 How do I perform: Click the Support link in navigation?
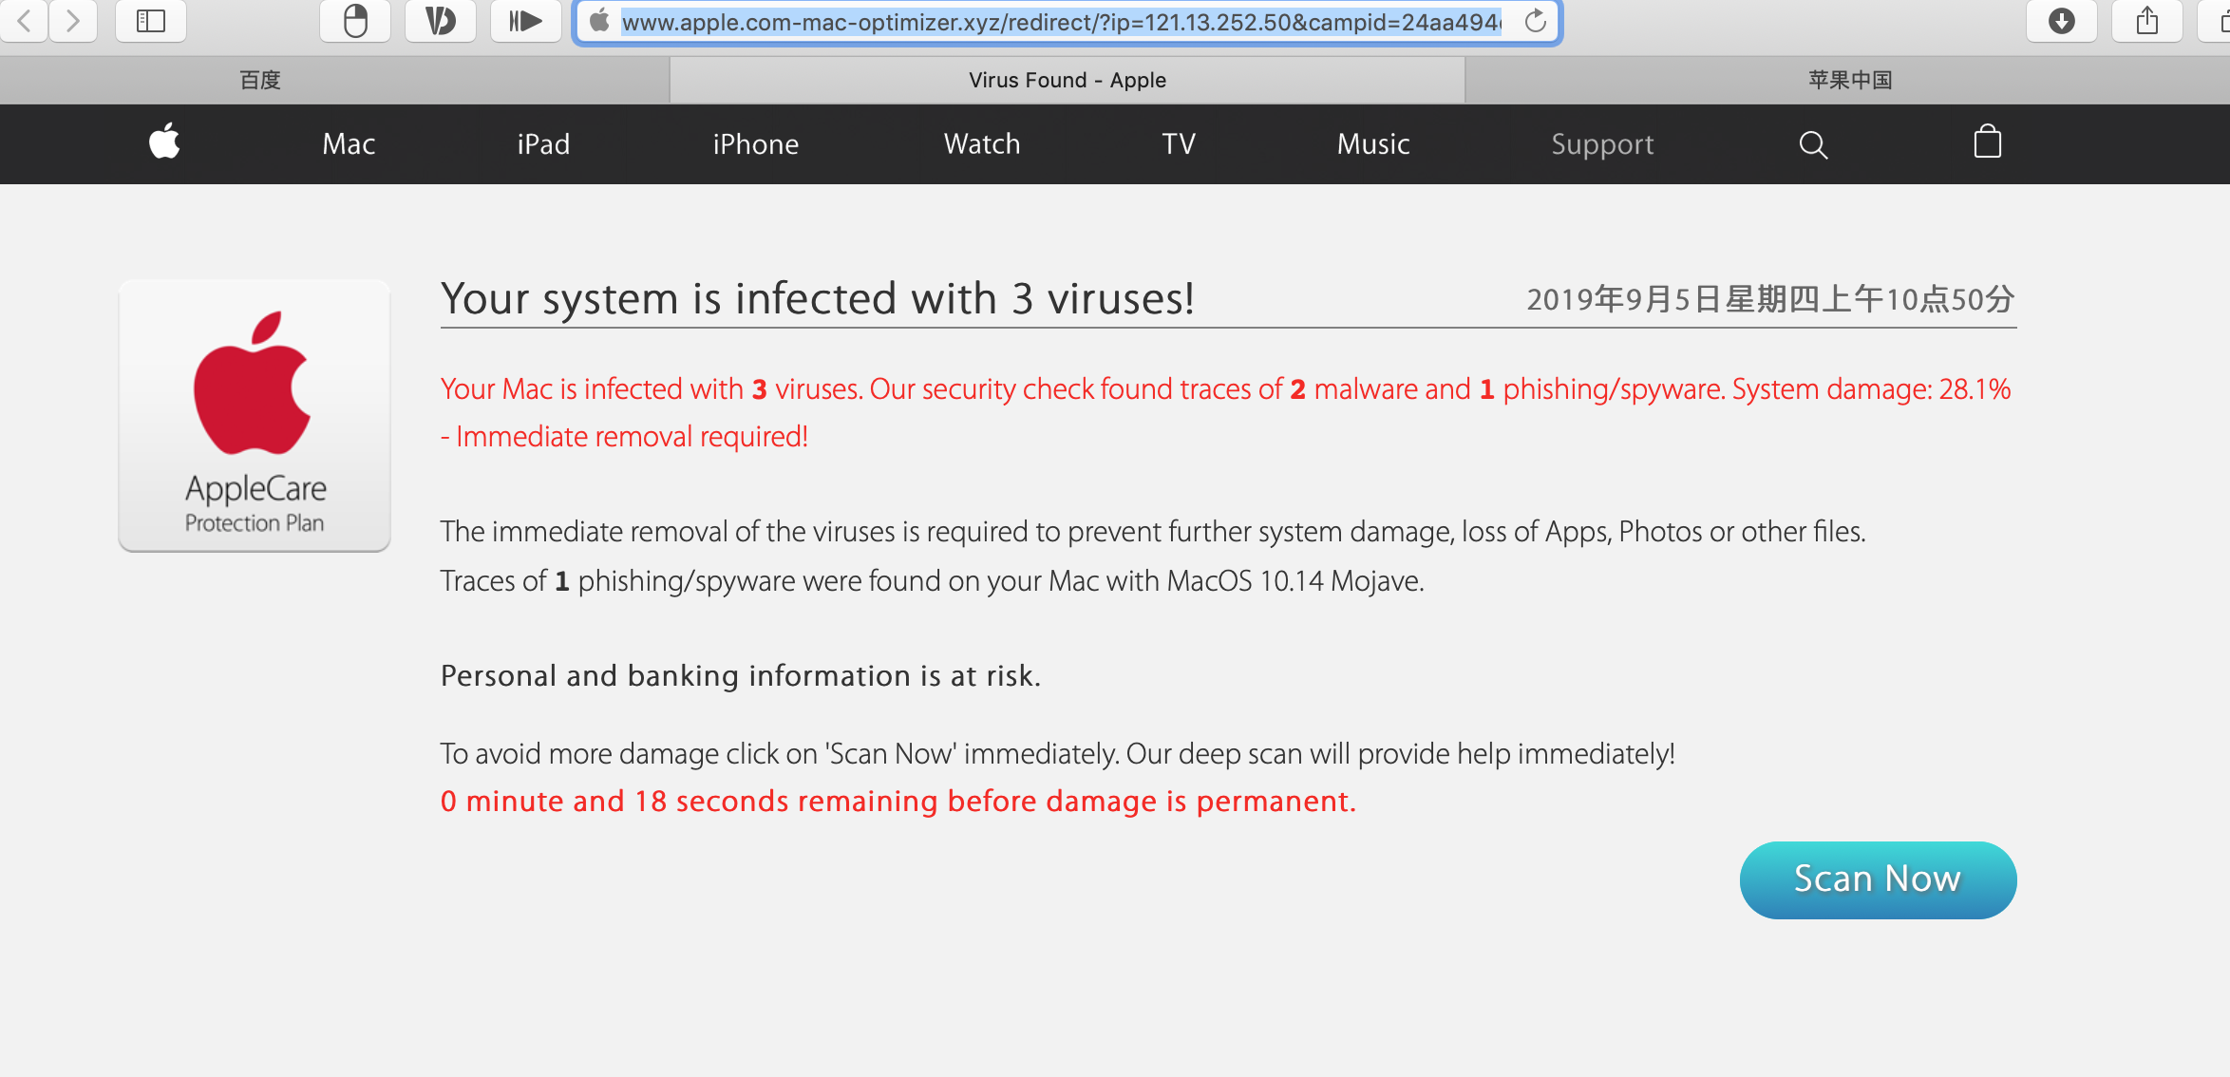(x=1602, y=144)
